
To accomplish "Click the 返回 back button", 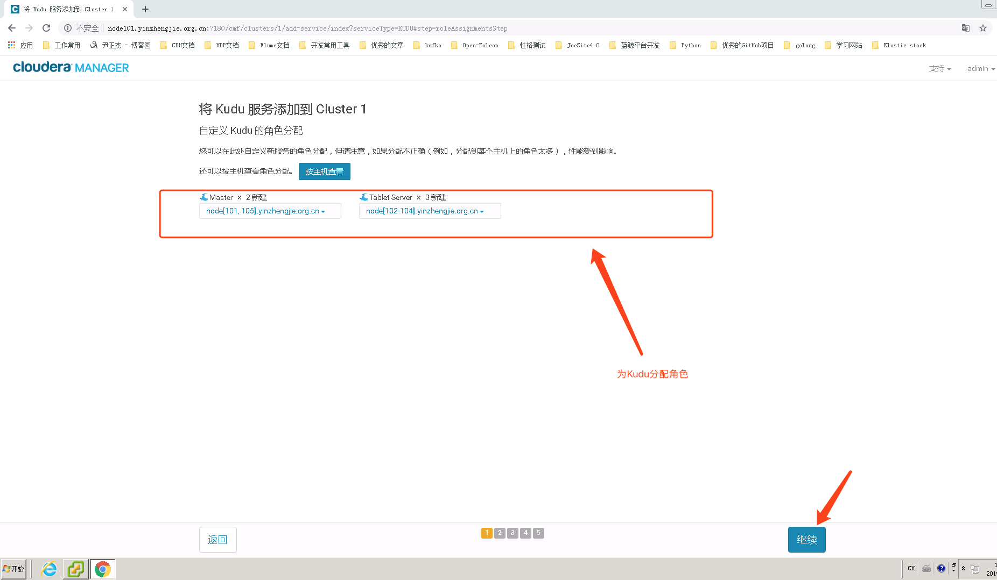I will tap(218, 539).
